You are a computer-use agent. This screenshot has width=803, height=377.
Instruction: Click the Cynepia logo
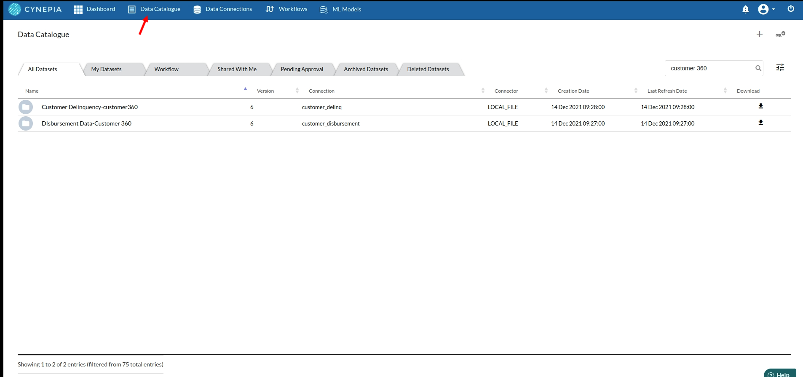click(35, 9)
